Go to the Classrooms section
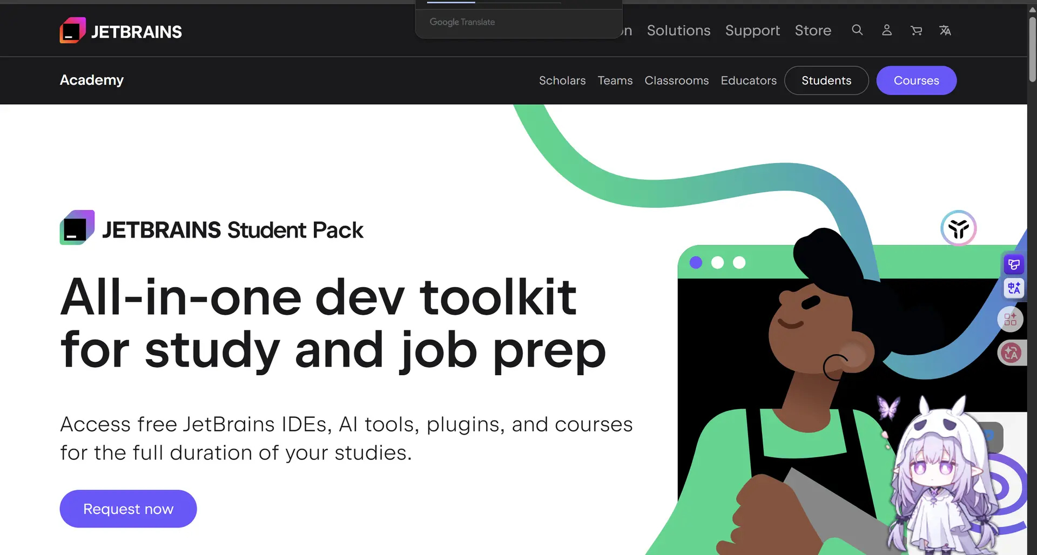1037x555 pixels. [x=677, y=80]
